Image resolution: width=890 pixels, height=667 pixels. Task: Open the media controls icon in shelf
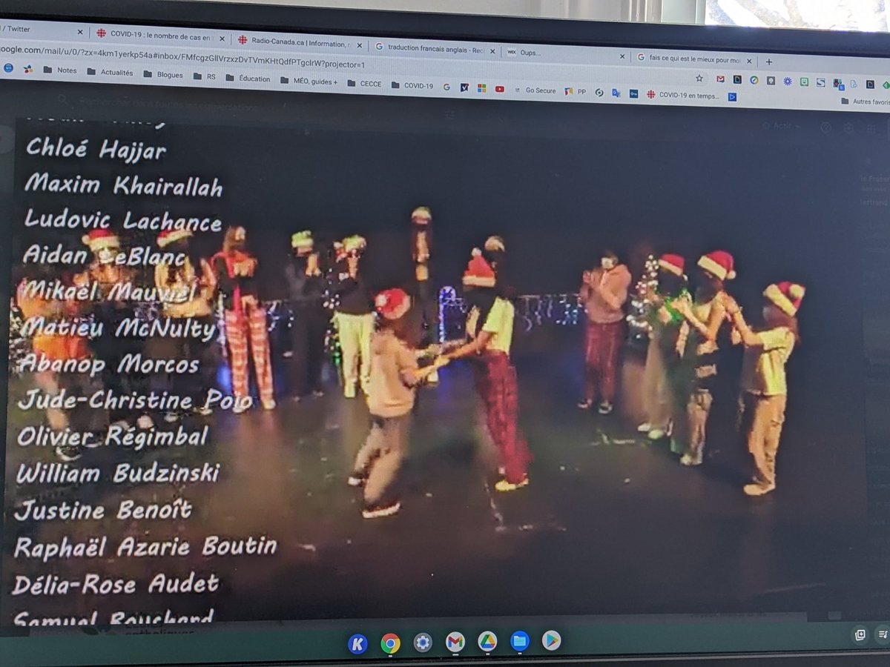[x=883, y=634]
